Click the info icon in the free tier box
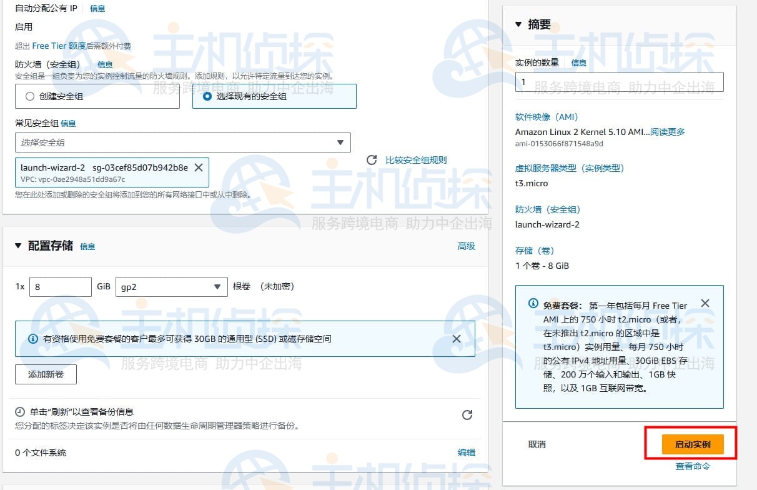 [x=532, y=303]
